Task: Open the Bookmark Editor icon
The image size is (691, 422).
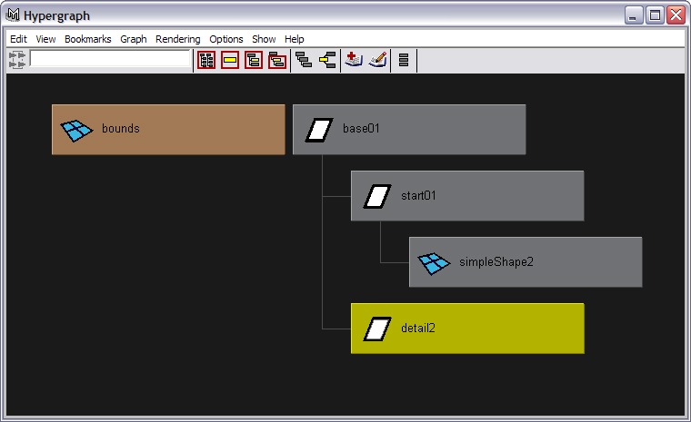Action: click(378, 59)
